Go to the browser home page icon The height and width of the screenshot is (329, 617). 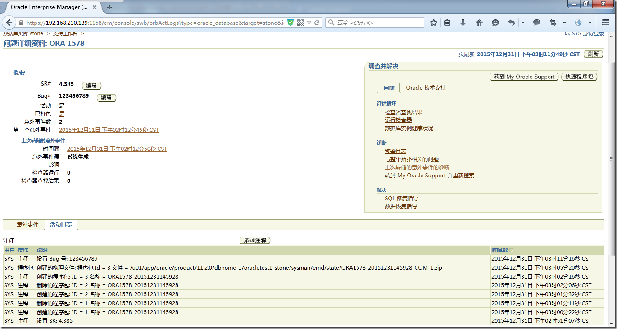point(479,23)
